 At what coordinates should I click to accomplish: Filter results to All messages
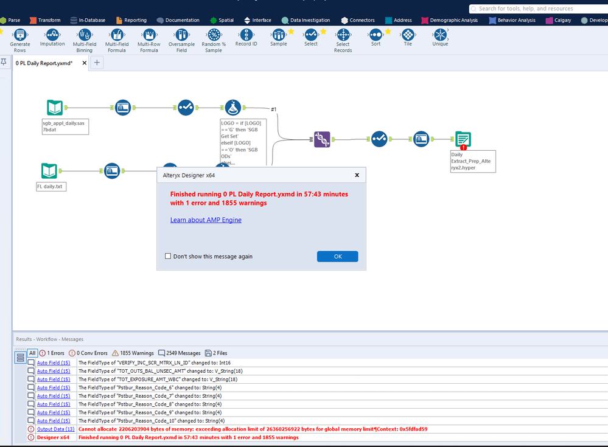(x=32, y=353)
